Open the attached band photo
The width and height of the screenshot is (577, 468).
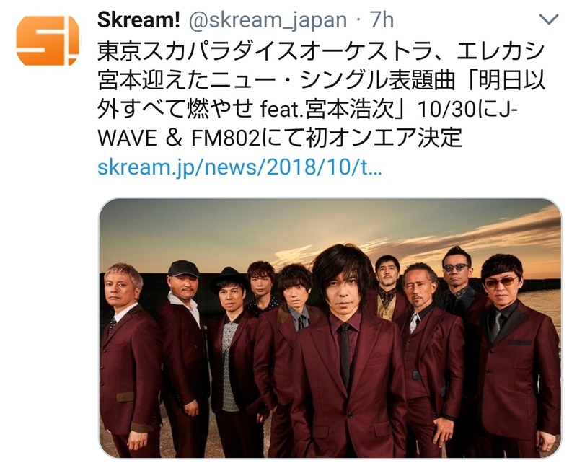pyautogui.click(x=330, y=328)
